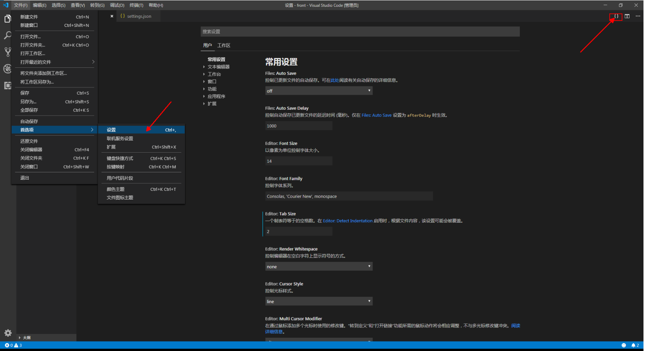Open more editor actions with the ellipsis icon
This screenshot has height=351, width=645.
coord(637,16)
